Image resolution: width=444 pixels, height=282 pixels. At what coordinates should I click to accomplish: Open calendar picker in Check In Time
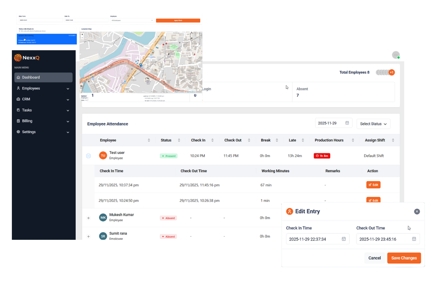point(344,239)
